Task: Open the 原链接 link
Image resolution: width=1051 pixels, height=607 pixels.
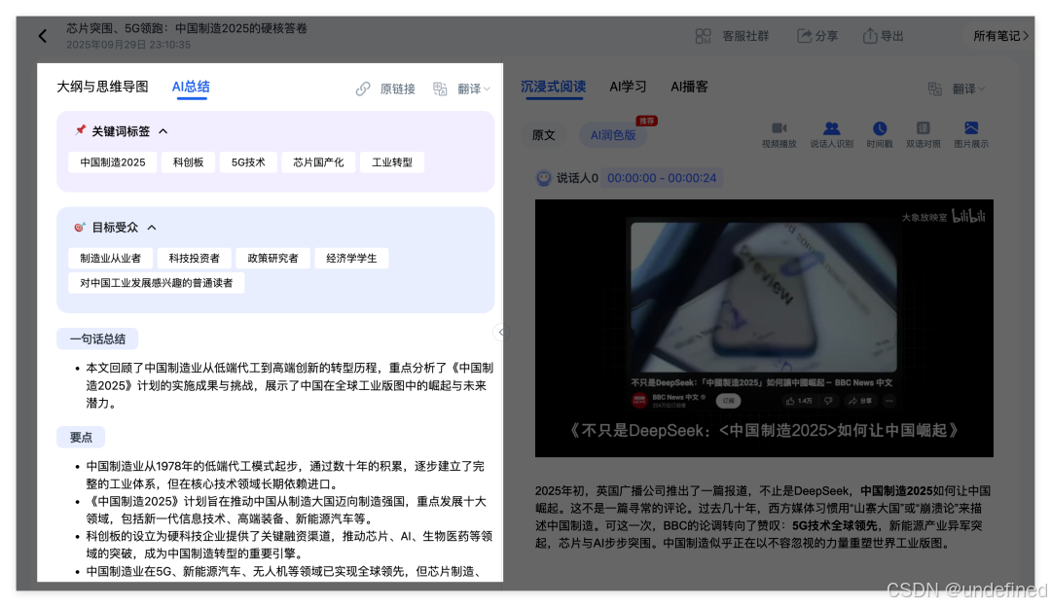Action: pyautogui.click(x=397, y=89)
